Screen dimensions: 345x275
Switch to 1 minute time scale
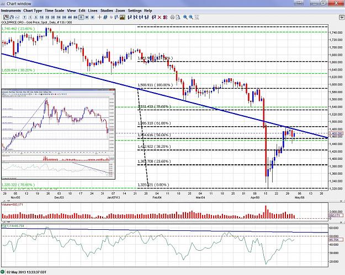[30, 17]
